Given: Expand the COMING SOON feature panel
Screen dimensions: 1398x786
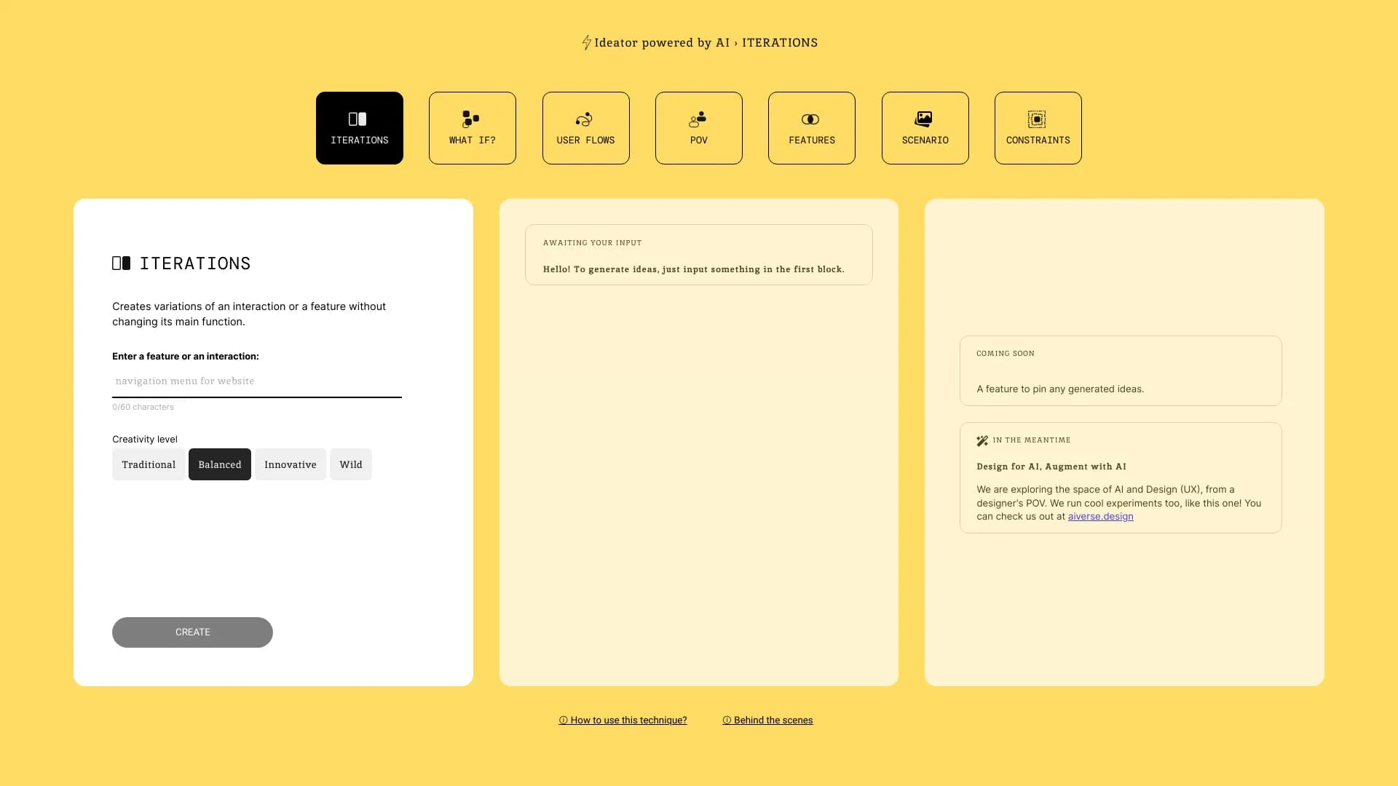Looking at the screenshot, I should point(1120,370).
